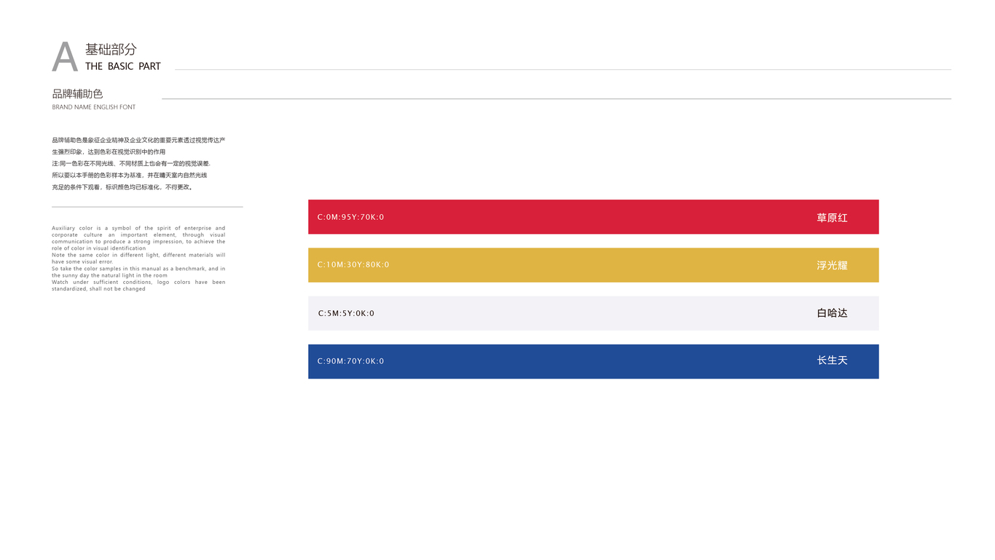Click the section title 品牌辅助色
Screen dimensions: 995x560
[77, 94]
